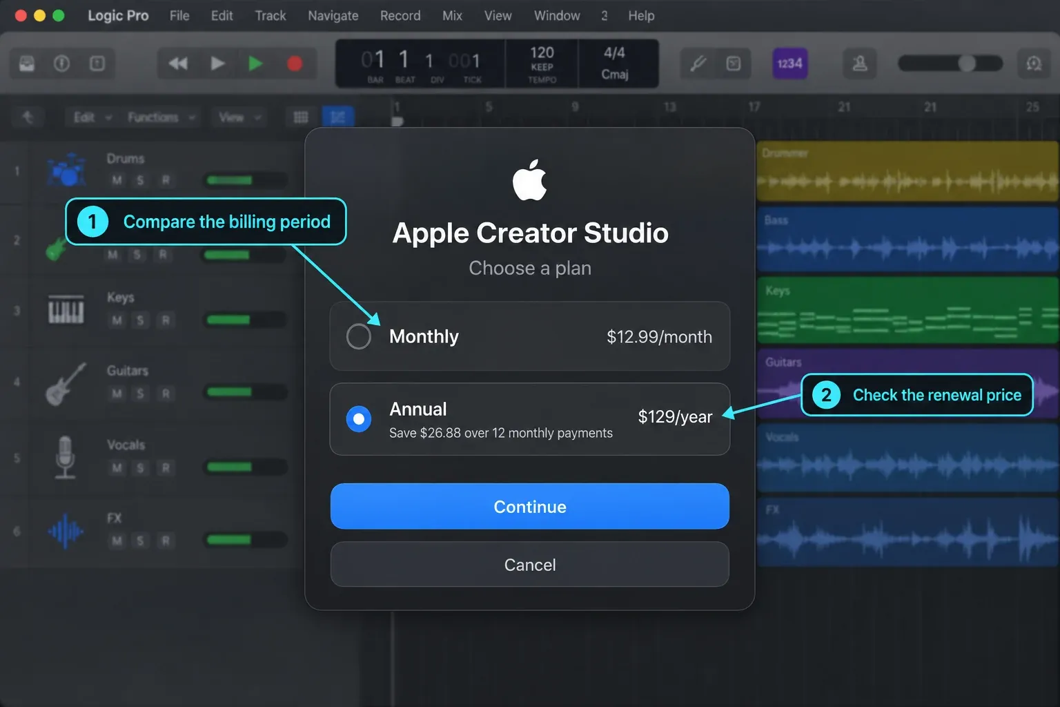
Task: Click the blue automation view icon
Action: (338, 117)
